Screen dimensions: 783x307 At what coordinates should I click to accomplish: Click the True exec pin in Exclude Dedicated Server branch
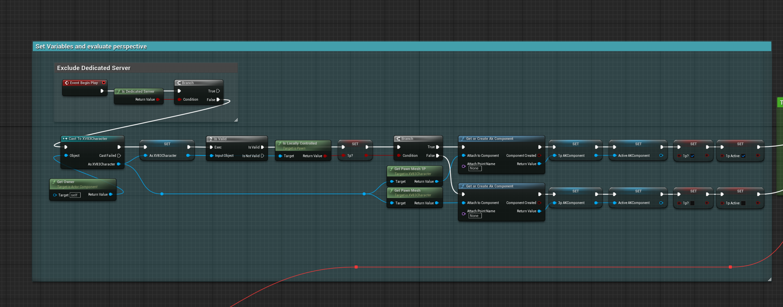click(218, 91)
